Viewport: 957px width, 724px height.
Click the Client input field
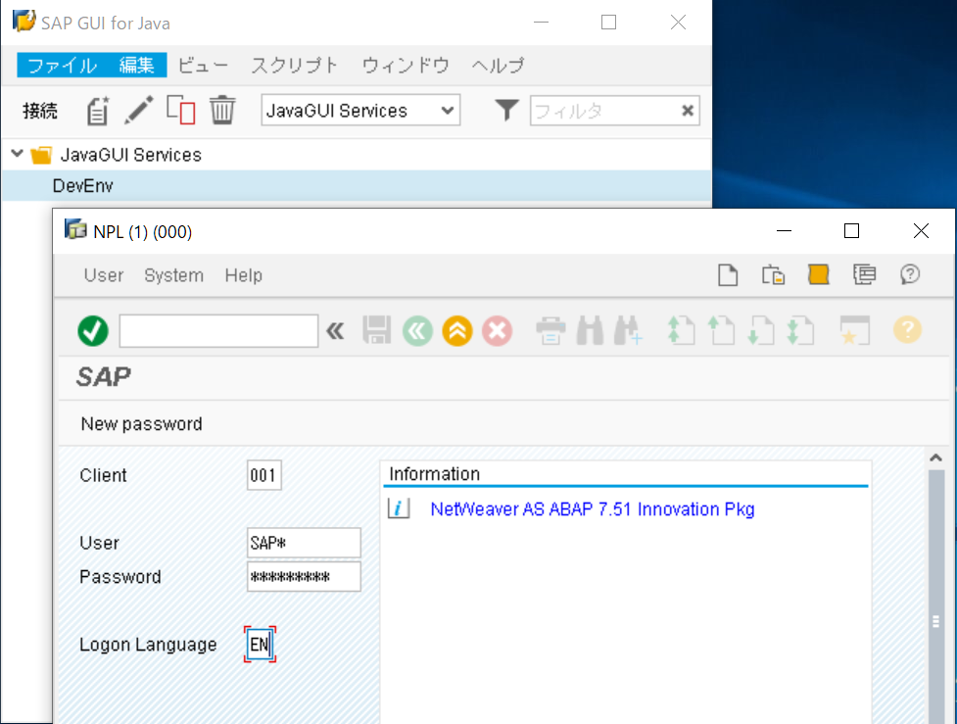coord(264,475)
